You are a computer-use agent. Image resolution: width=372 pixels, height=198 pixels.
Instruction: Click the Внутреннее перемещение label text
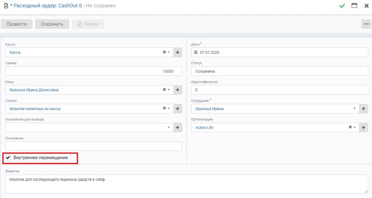coord(40,158)
